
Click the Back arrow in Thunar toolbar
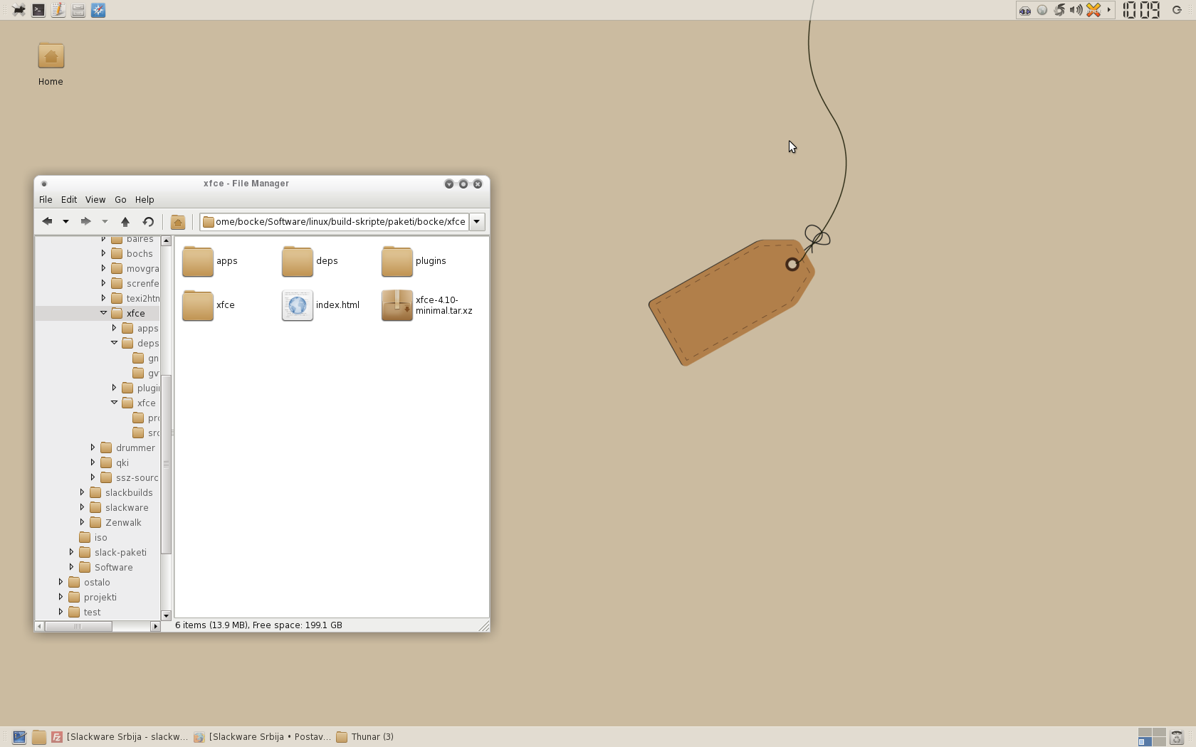pos(47,221)
